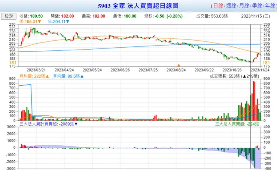Click the right orange 181 price marker
The height and width of the screenshot is (170, 277).
pos(266,63)
